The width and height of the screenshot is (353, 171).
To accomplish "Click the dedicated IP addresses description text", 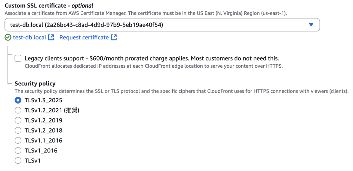I will (x=153, y=66).
